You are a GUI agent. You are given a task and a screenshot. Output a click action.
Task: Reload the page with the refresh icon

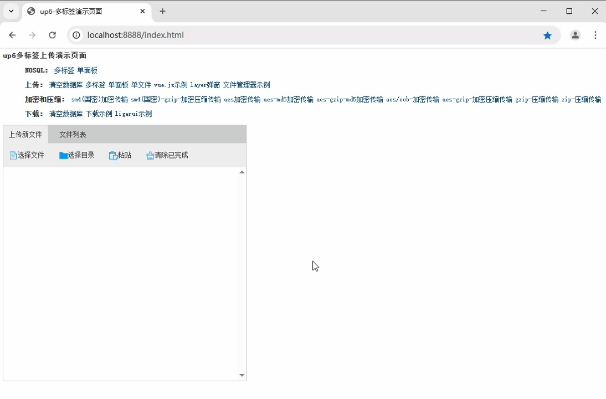(52, 34)
